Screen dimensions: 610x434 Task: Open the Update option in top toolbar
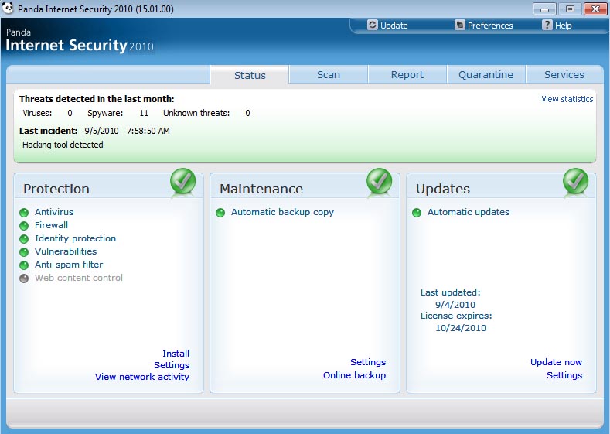tap(387, 26)
